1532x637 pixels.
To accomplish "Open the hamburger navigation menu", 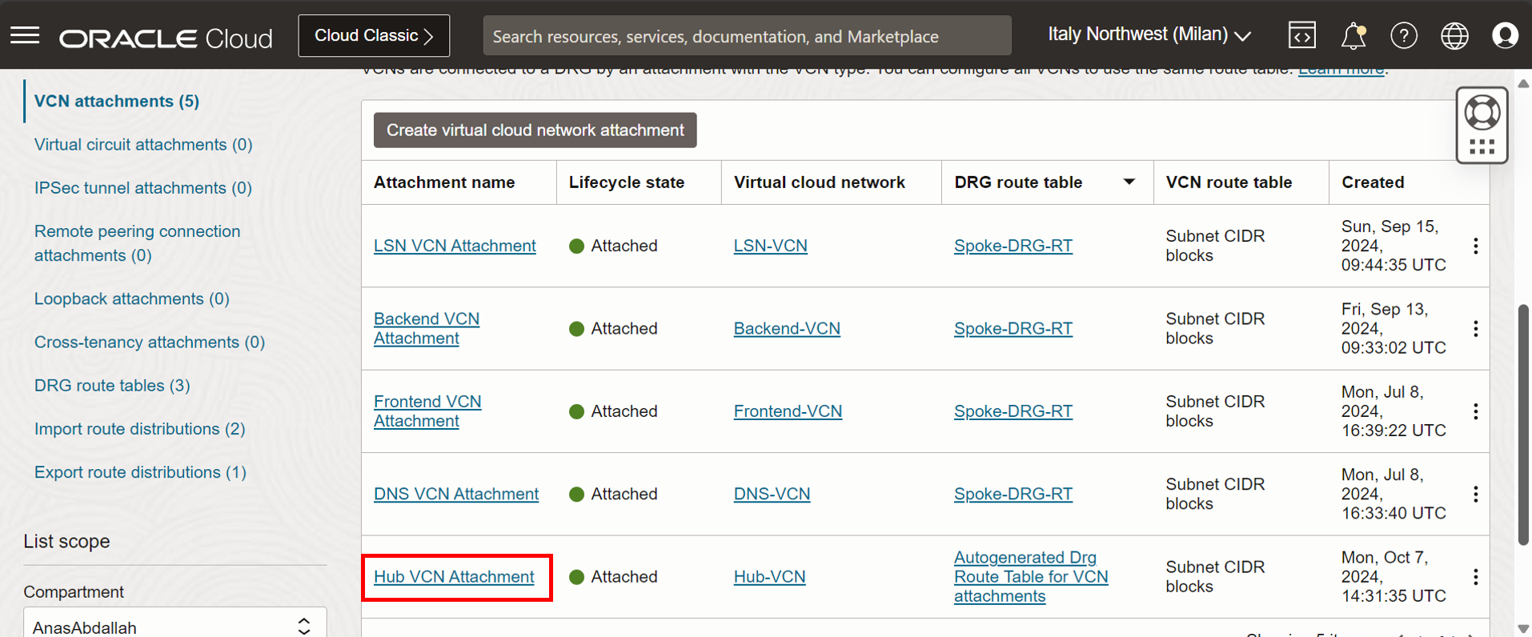I will 25,35.
